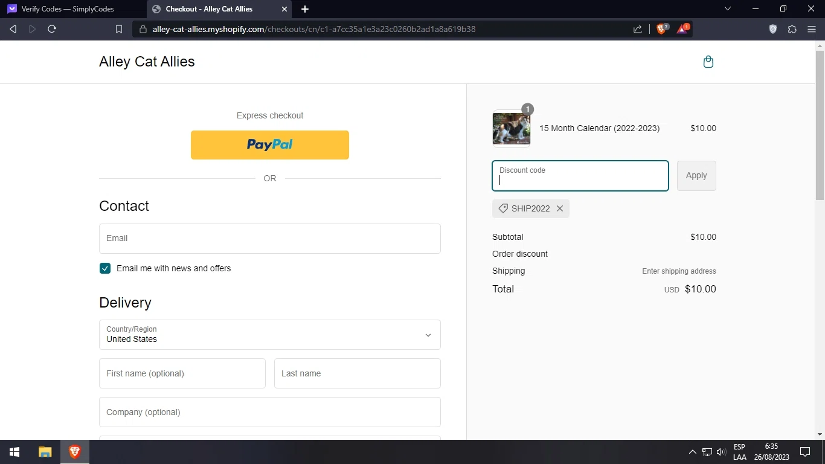
Task: Show hidden system tray icons
Action: pos(693,452)
